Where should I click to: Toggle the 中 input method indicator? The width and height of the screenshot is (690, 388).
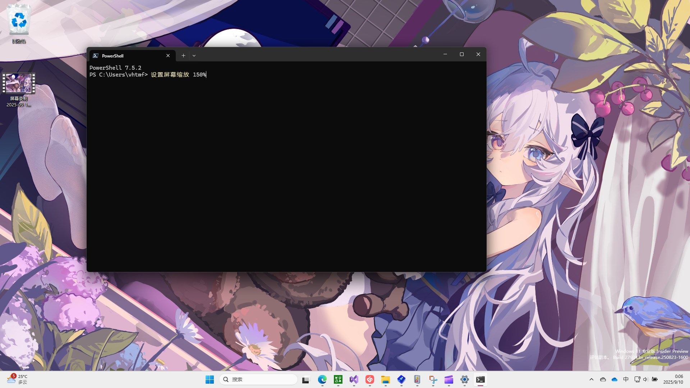click(626, 379)
